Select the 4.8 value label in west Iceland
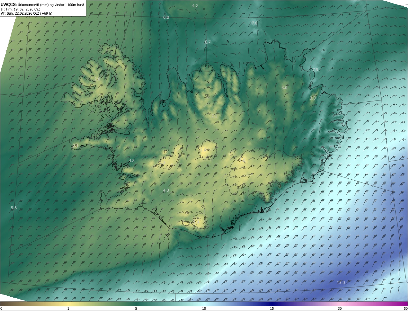 (x=132, y=161)
